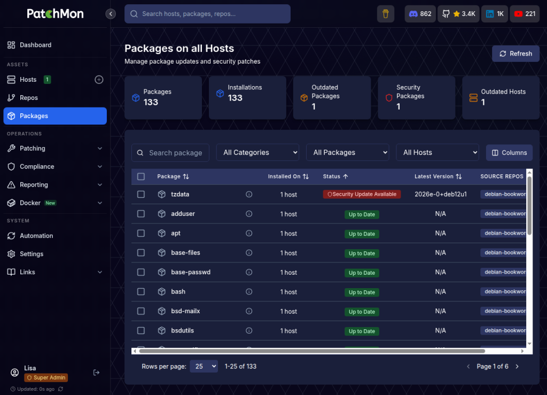Open the All Hosts filter dropdown
547x395 pixels.
(437, 152)
